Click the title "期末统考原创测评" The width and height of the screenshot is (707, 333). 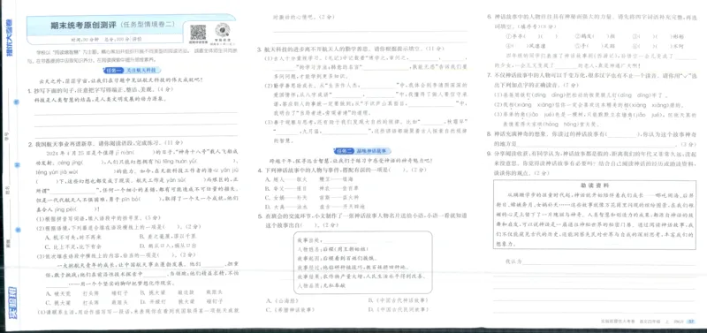[x=83, y=26]
